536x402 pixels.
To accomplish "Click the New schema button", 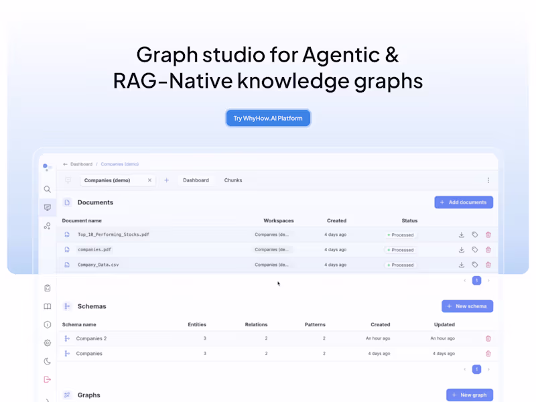I will (467, 306).
